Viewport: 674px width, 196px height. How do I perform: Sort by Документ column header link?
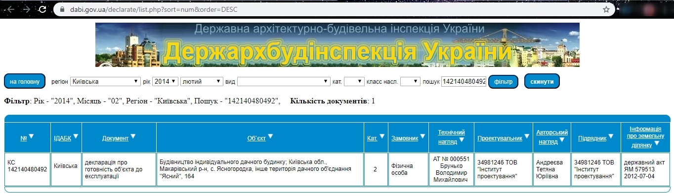[x=115, y=138]
